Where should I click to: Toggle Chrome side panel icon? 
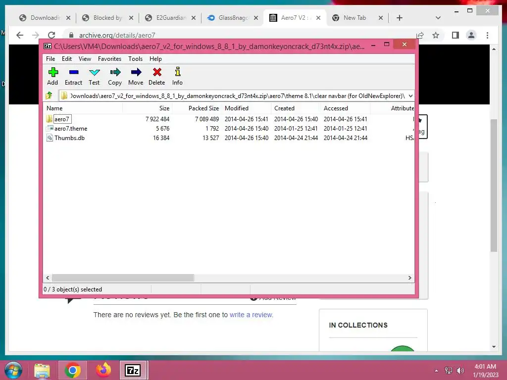point(456,35)
